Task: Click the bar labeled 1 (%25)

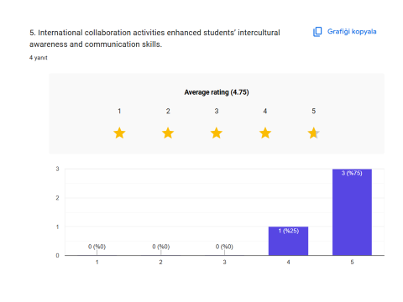Action: [x=288, y=241]
